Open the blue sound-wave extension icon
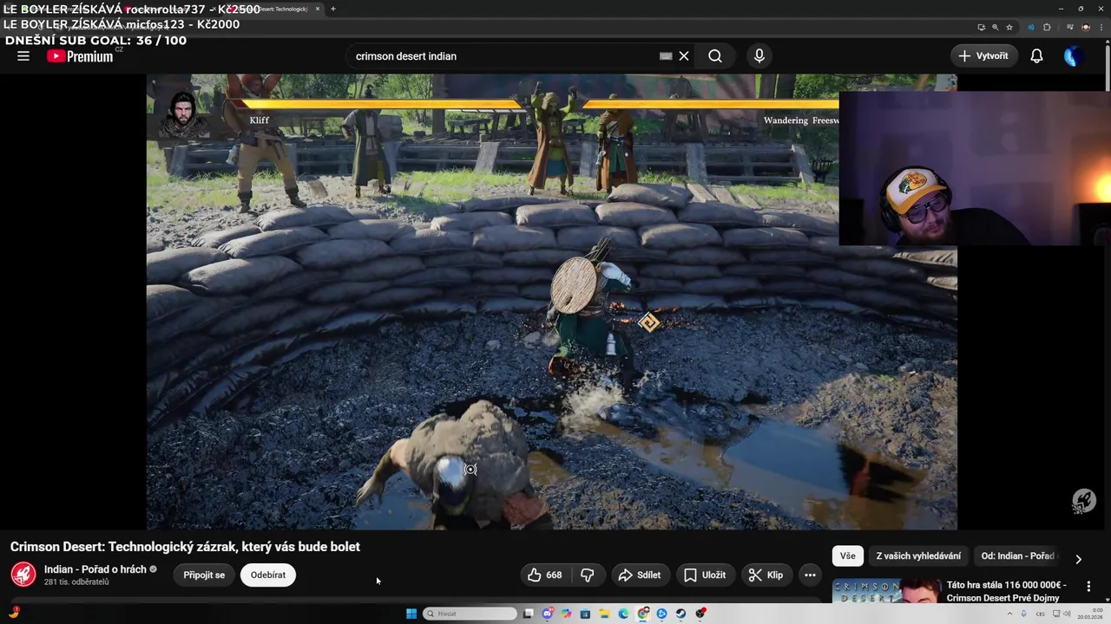This screenshot has height=624, width=1111. [1031, 27]
